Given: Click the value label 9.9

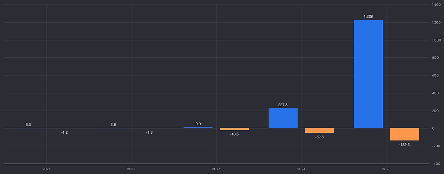Looking at the screenshot, I should click(198, 124).
